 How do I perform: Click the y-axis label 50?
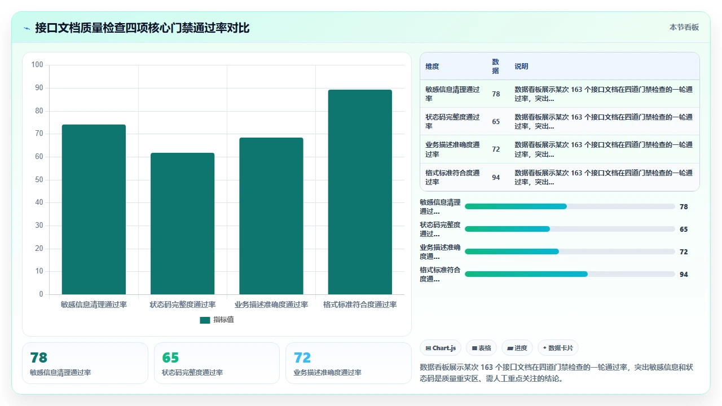coord(39,180)
